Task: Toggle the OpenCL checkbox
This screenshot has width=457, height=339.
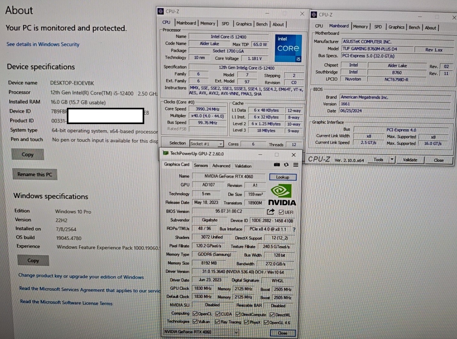Action: (x=195, y=314)
